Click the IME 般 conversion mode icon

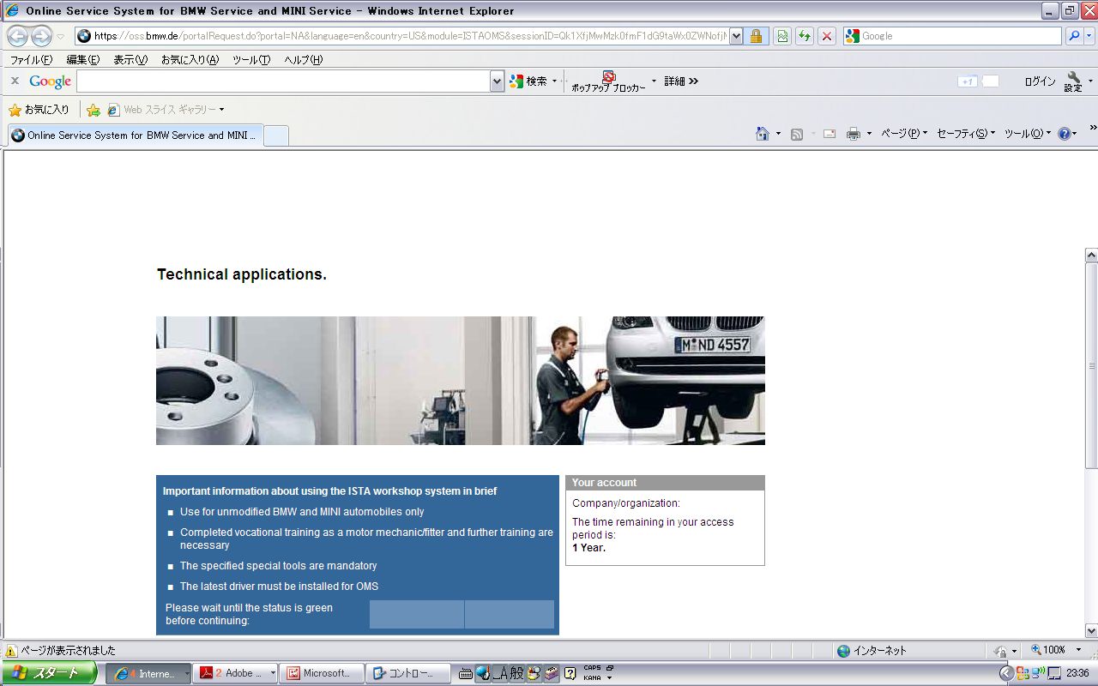(516, 673)
